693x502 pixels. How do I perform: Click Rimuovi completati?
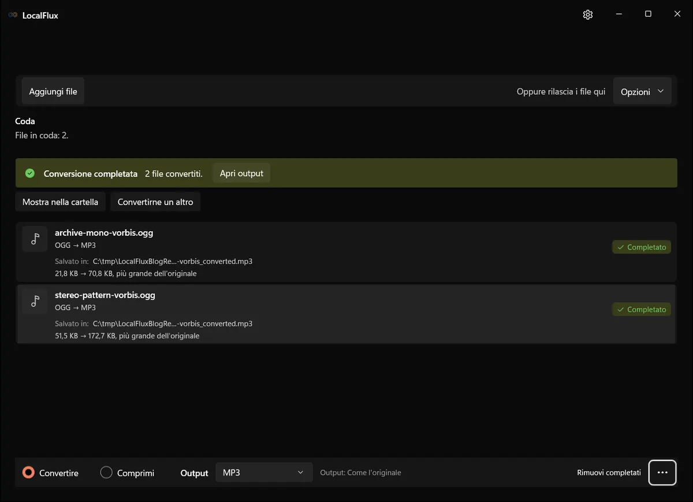click(609, 473)
